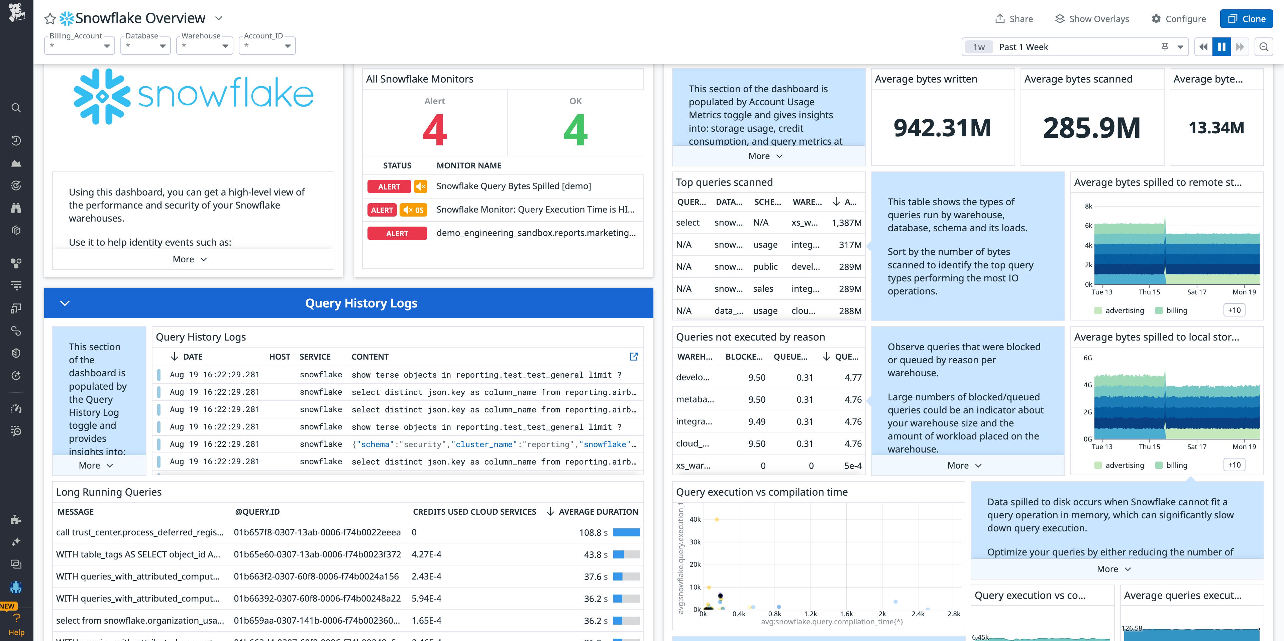The height and width of the screenshot is (641, 1284).
Task: Click the Help question mark icon
Action: click(x=16, y=618)
